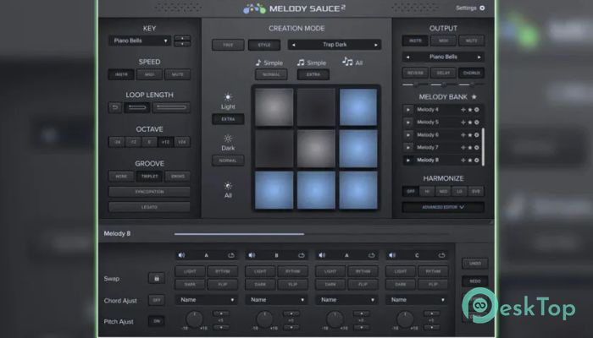Toggle Chord Adjust OFF switch
The height and width of the screenshot is (338, 593).
click(157, 300)
